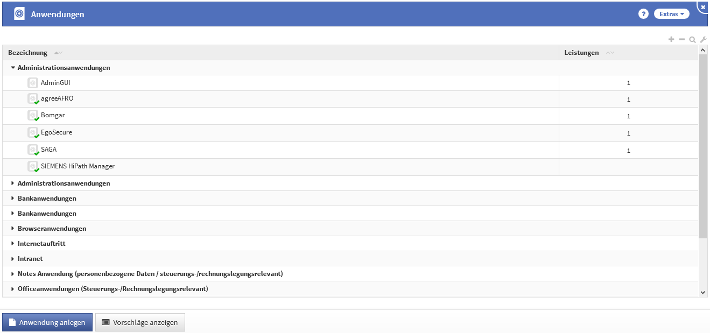This screenshot has height=333, width=710.
Task: Expand the Internetauftritt group
Action: (x=13, y=244)
